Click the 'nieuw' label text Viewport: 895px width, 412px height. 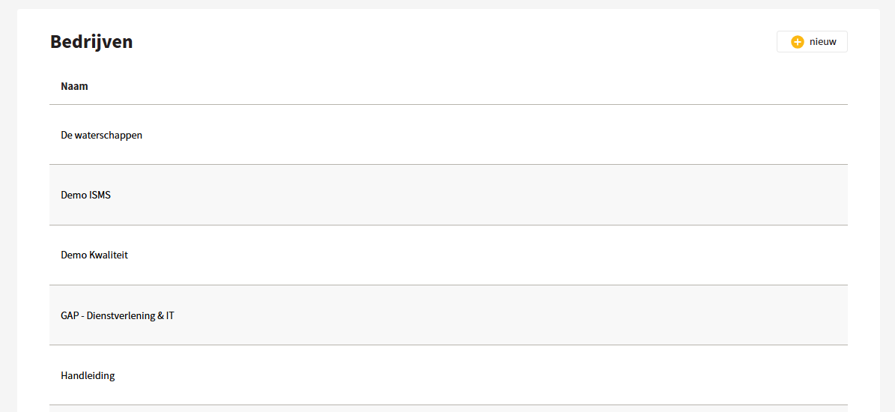pyautogui.click(x=823, y=42)
